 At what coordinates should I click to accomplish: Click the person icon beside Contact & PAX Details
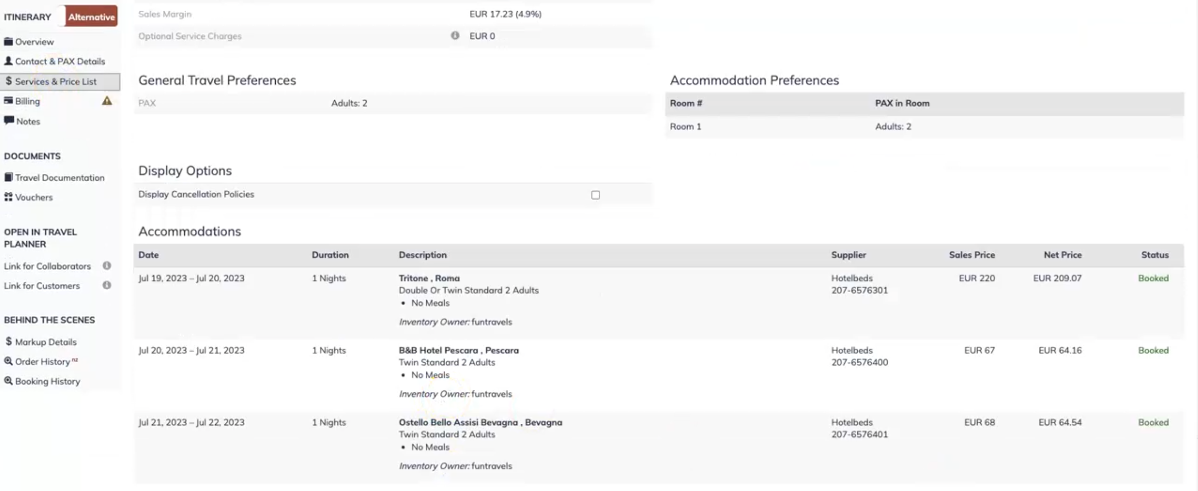[8, 61]
